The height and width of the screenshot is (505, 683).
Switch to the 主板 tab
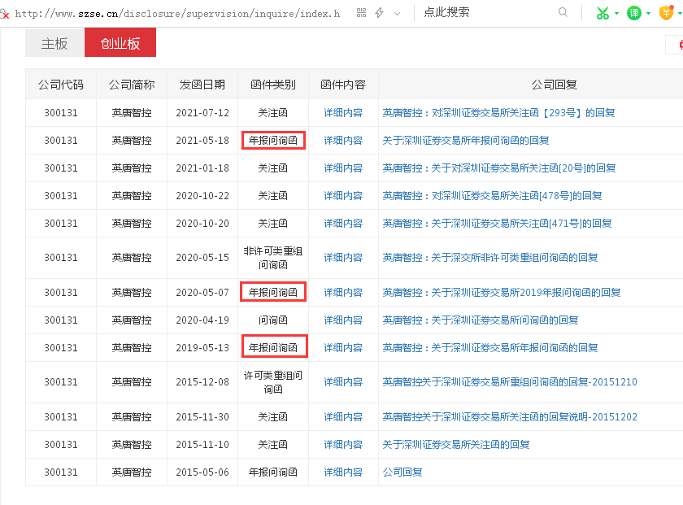click(54, 44)
